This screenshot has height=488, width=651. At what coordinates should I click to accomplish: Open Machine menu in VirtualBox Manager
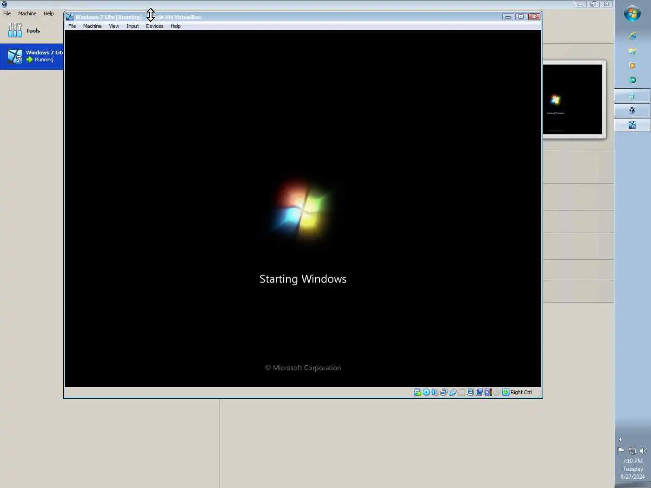(27, 13)
